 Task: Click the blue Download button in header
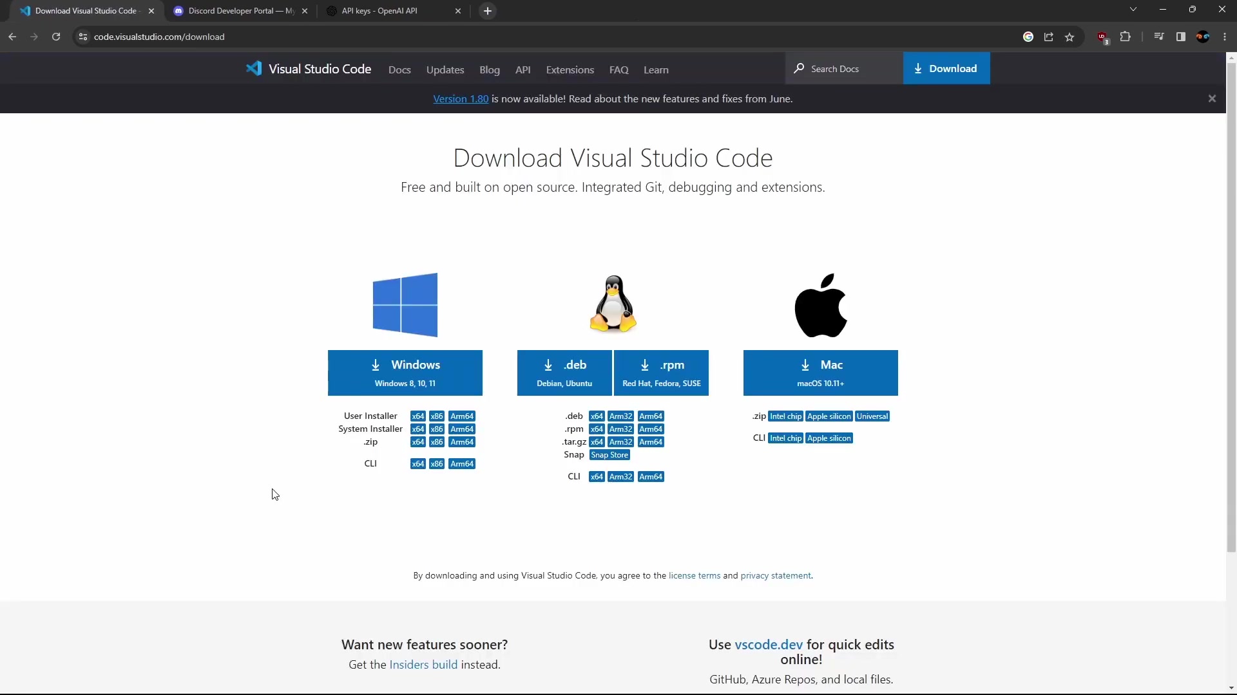[x=946, y=68]
